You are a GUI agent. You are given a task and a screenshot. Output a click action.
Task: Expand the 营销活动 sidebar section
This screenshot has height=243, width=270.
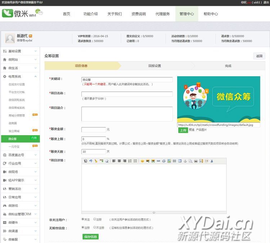click(x=20, y=189)
